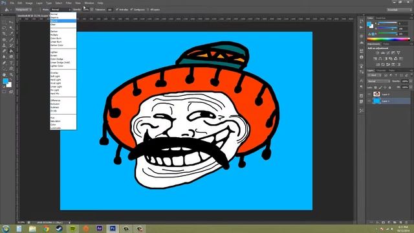Screen dimensions: 414x233
Task: Open the Layers blend mode dropdown
Action: pyautogui.click(x=378, y=82)
